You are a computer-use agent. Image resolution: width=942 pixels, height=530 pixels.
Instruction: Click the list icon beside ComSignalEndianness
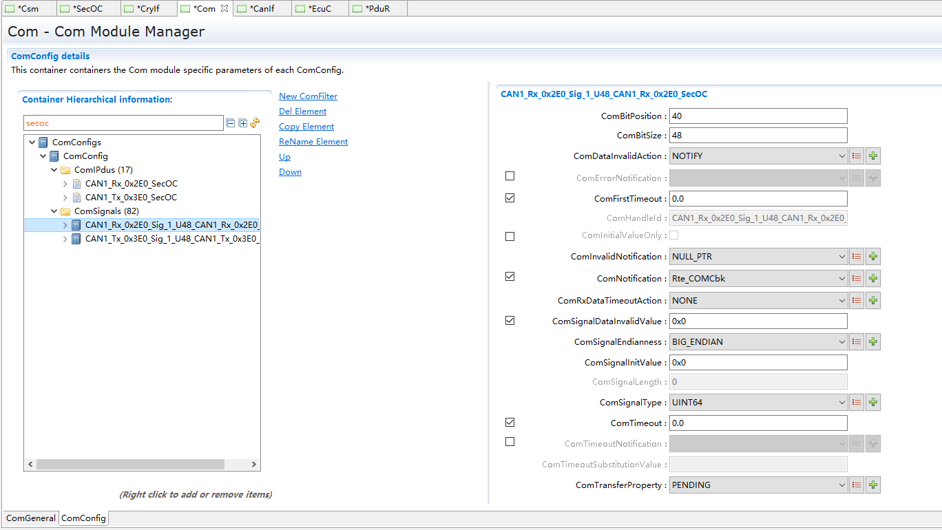click(x=857, y=342)
